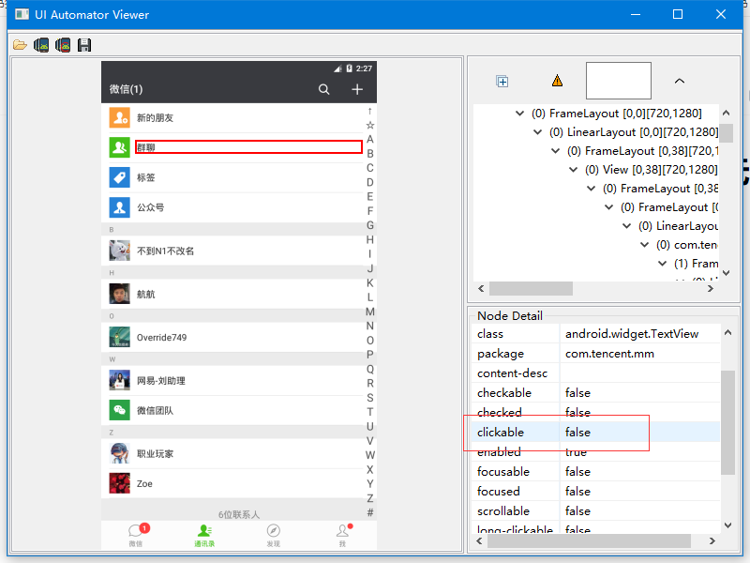Select the avatar of 职业玩家

pyautogui.click(x=120, y=453)
